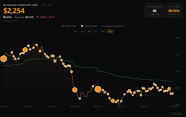
Task: Toggle the PL profit/loss chart button
Action: click(43, 5)
